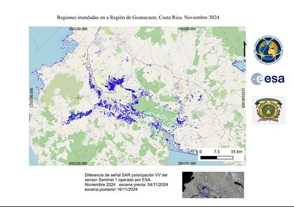Click the top 700100.000 coordinate label

tap(187, 29)
